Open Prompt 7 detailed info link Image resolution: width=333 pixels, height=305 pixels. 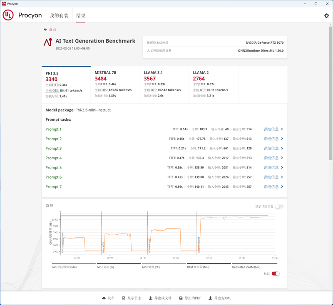(271, 186)
